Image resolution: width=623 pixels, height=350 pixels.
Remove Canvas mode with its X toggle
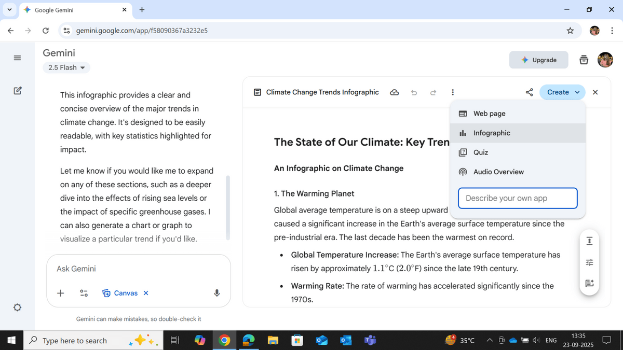[145, 293]
